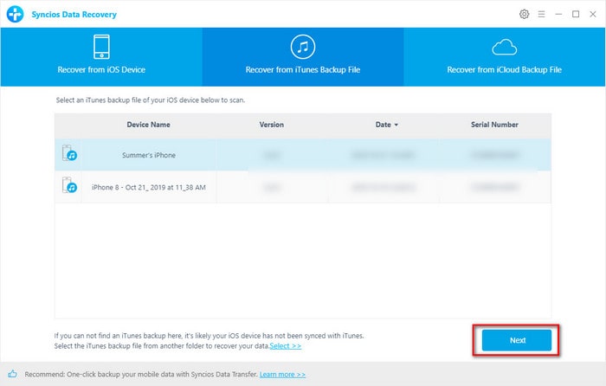The image size is (606, 386).
Task: Click the thumbs-up recommend icon
Action: [12, 374]
